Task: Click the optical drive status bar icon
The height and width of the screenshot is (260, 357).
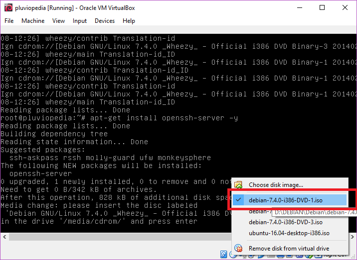Action: click(x=232, y=256)
